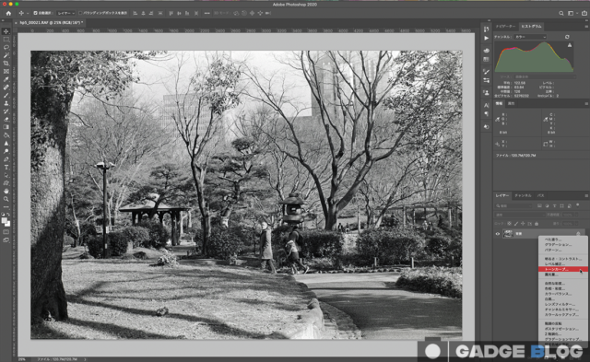
Task: Select the Move tool in the toolbar
Action: [6, 31]
